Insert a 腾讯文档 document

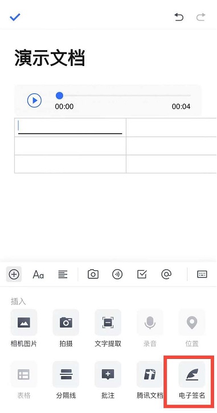150,380
